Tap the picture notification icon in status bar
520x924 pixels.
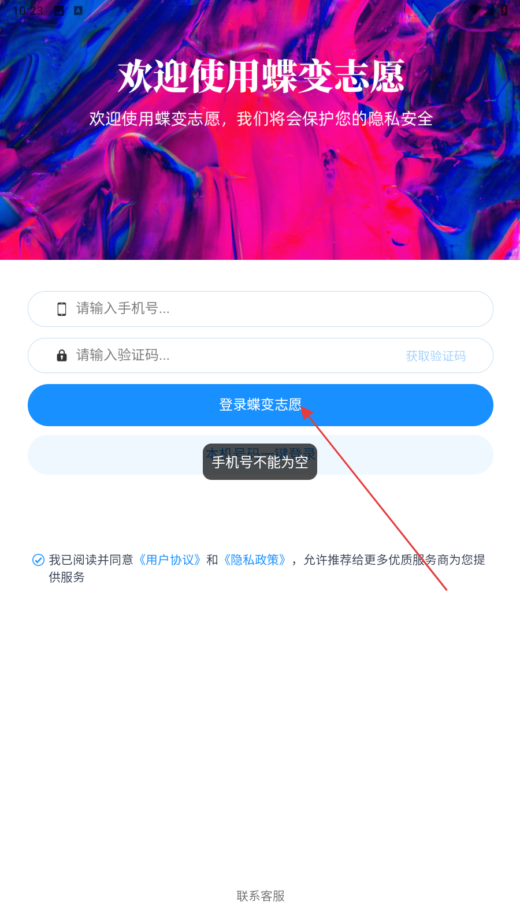click(x=59, y=10)
